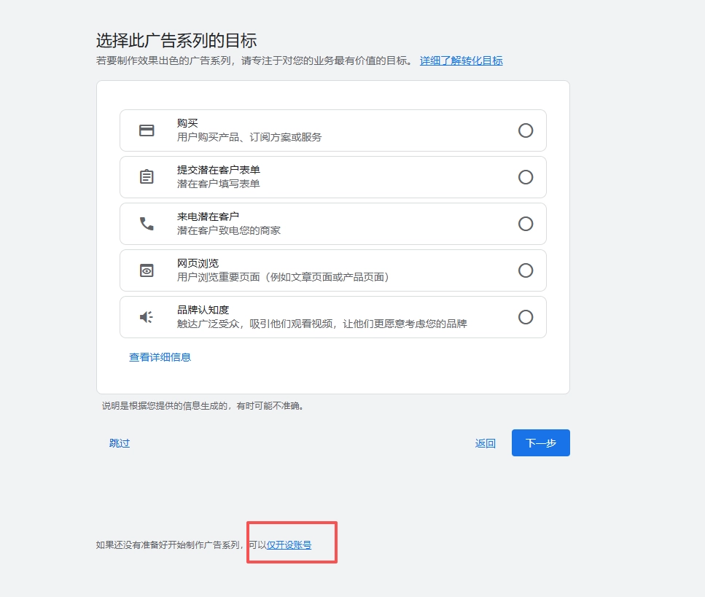Select the 购买 radio button

[x=526, y=130]
